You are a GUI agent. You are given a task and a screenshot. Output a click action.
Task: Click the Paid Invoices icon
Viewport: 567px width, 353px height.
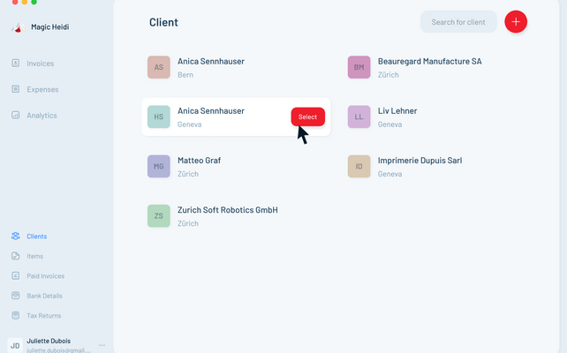click(x=16, y=276)
